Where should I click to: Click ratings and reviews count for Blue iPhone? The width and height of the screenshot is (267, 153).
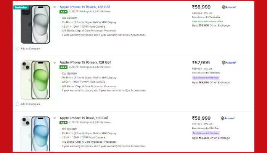coord(90,122)
